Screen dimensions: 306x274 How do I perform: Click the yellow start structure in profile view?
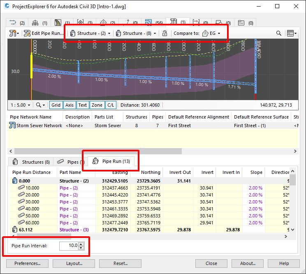(x=31, y=65)
